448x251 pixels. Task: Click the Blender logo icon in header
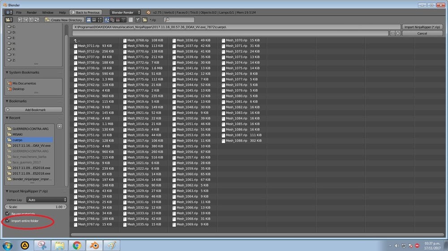[x=148, y=13]
